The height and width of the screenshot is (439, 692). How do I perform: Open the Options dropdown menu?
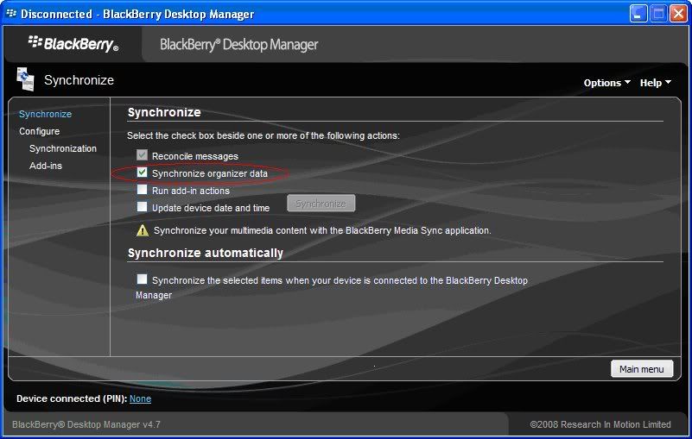click(x=606, y=83)
